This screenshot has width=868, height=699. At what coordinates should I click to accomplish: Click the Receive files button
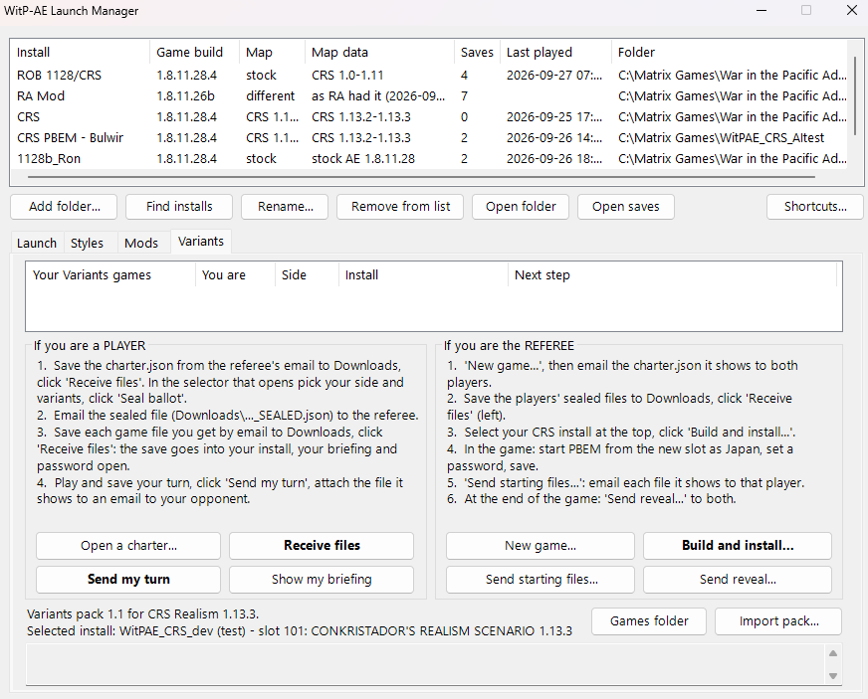pos(322,546)
